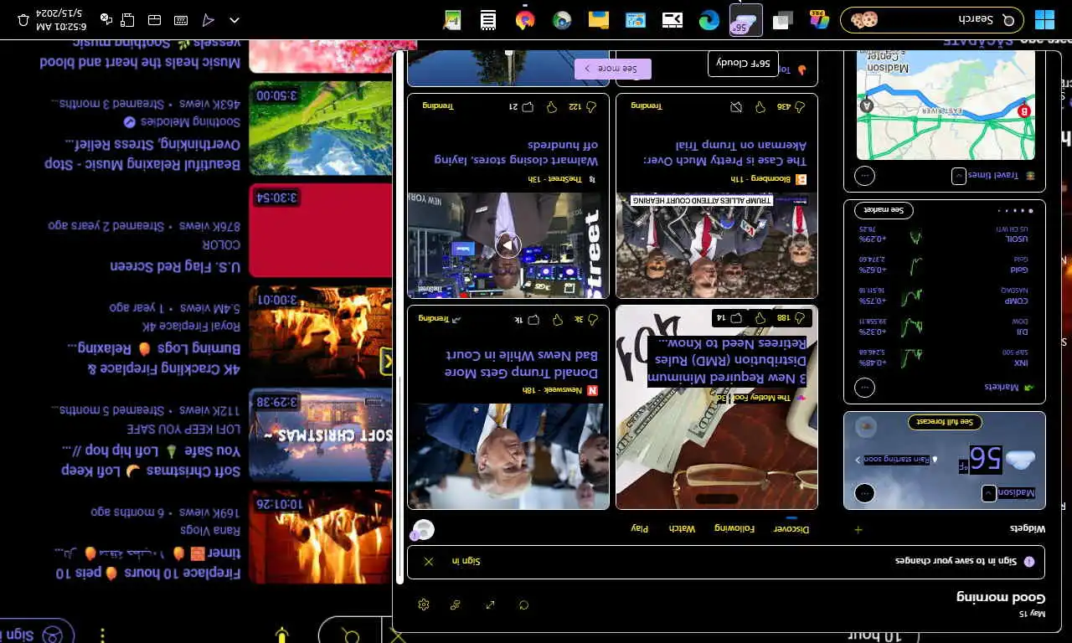Open the Windows Start menu
This screenshot has width=1072, height=643.
[1044, 19]
